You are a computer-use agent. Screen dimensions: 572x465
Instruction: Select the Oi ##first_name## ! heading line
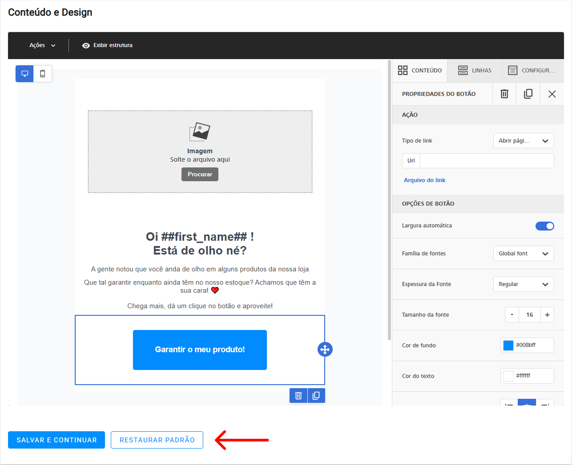pyautogui.click(x=200, y=237)
